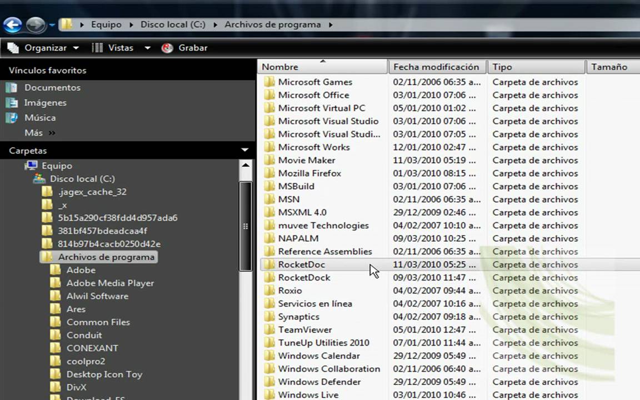The height and width of the screenshot is (400, 640).
Task: Select coolpro2 folder in tree
Action: [x=86, y=362]
